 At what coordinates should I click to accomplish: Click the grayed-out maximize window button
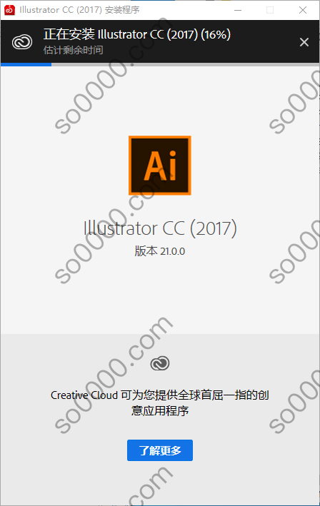click(x=270, y=10)
